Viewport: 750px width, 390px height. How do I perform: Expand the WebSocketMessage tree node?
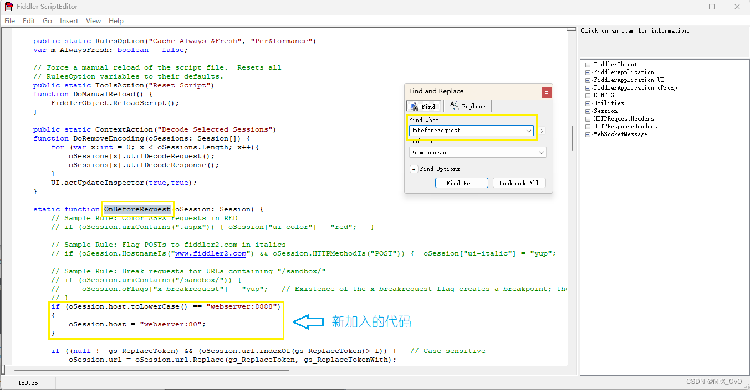588,134
